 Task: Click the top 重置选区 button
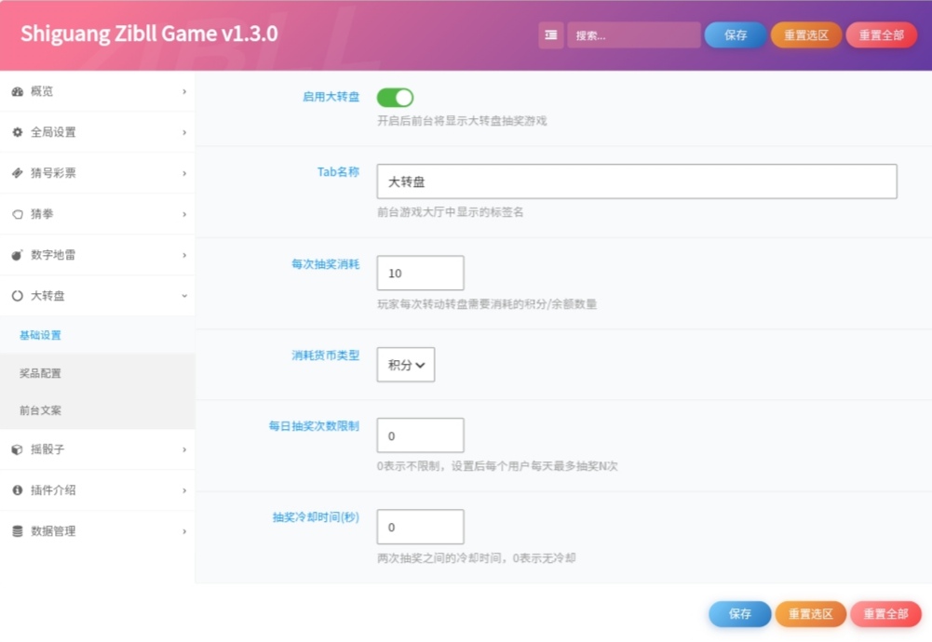(x=806, y=35)
